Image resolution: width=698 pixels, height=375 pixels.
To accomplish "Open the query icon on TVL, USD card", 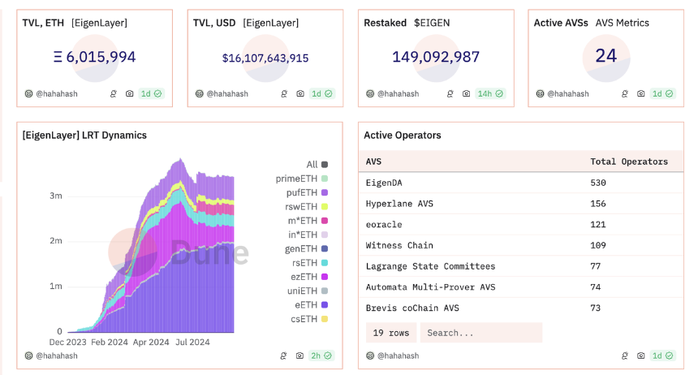I will coord(284,93).
